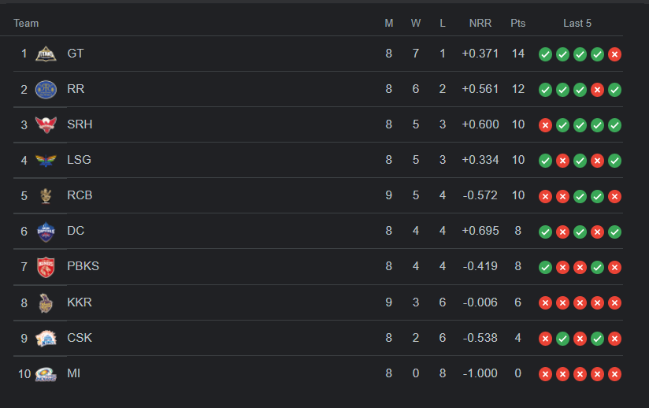Click the KKR team logo
Image resolution: width=649 pixels, height=408 pixels.
click(46, 302)
